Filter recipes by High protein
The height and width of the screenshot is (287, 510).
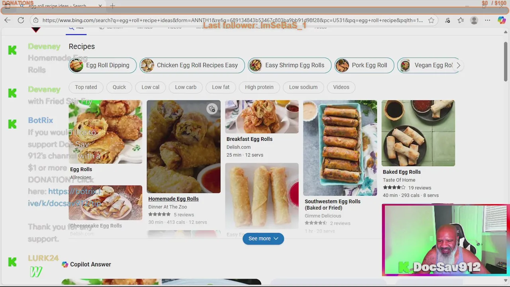coord(259,87)
